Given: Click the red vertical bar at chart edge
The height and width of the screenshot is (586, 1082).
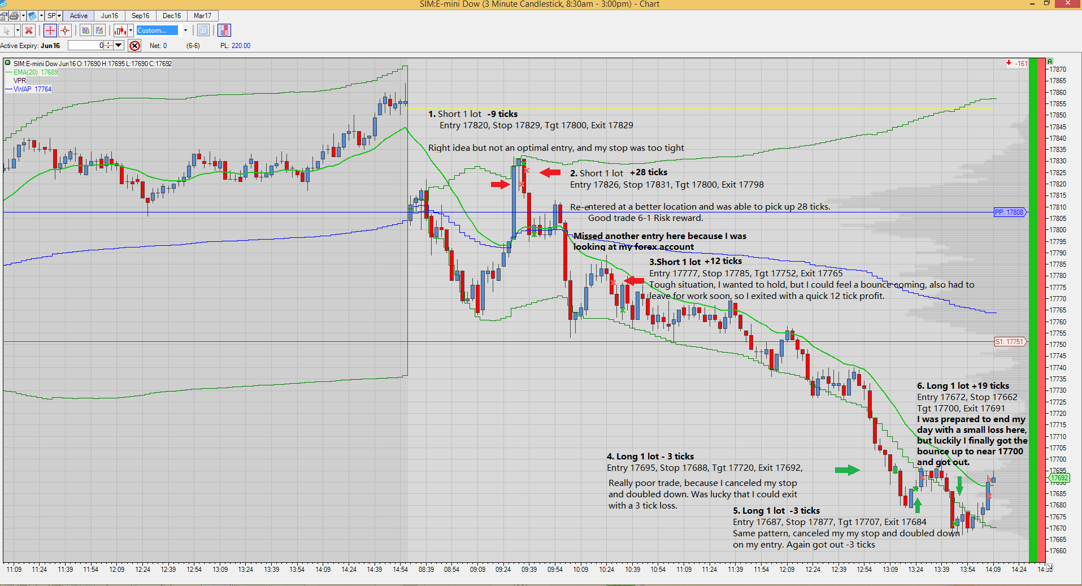Looking at the screenshot, I should pos(1041,310).
